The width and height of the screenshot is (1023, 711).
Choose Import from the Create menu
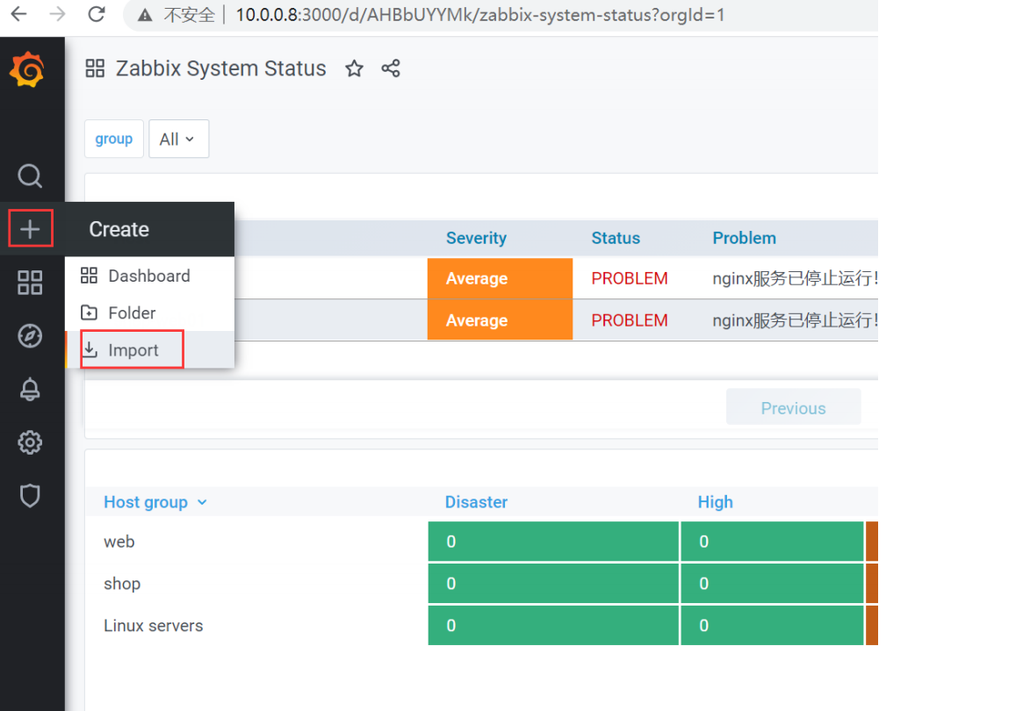tap(149, 350)
